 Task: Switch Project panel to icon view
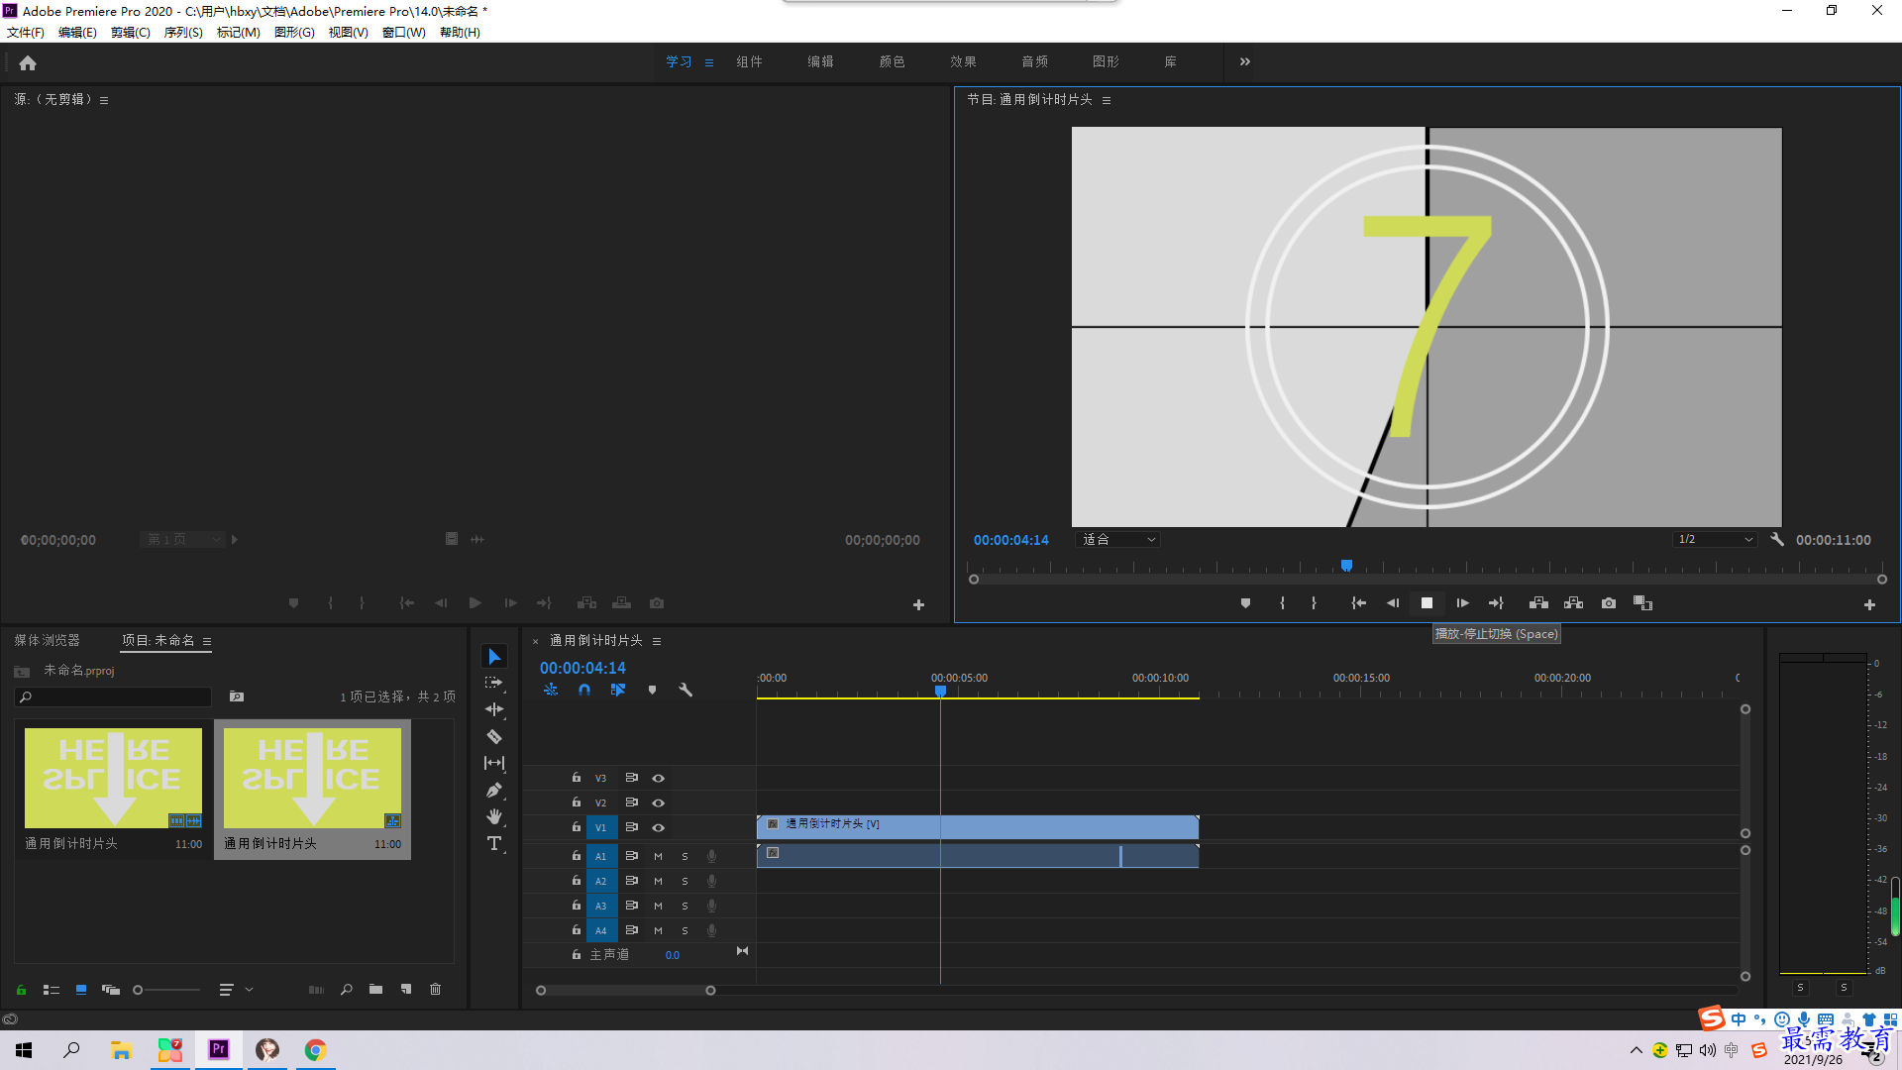point(81,989)
